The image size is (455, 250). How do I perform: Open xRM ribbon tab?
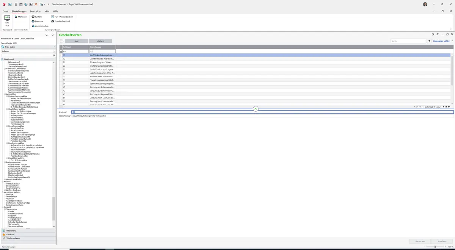(x=47, y=11)
